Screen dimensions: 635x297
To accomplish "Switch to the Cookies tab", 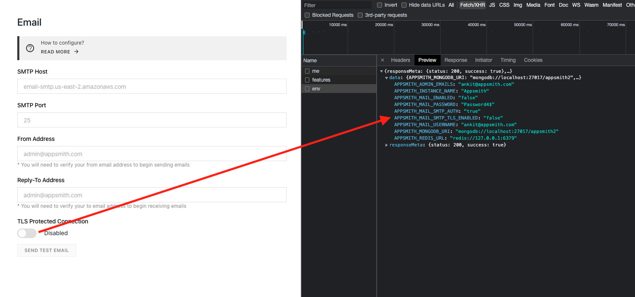I will click(x=533, y=60).
